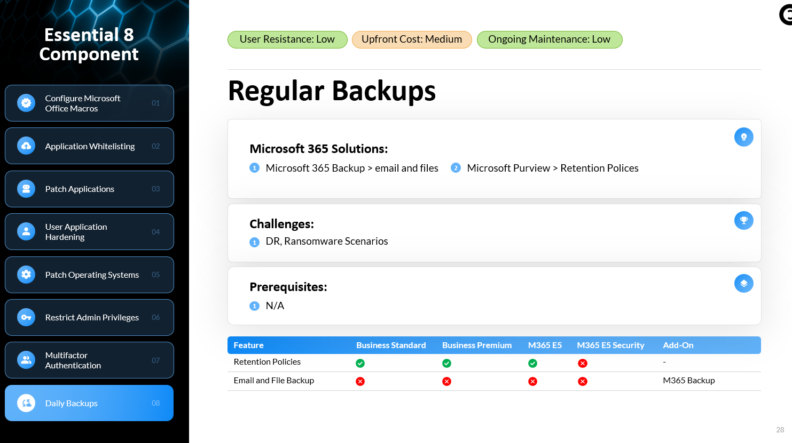This screenshot has height=443, width=792.
Task: Click the badge icon beside Configure Microsoft Office Macros
Action: point(26,103)
